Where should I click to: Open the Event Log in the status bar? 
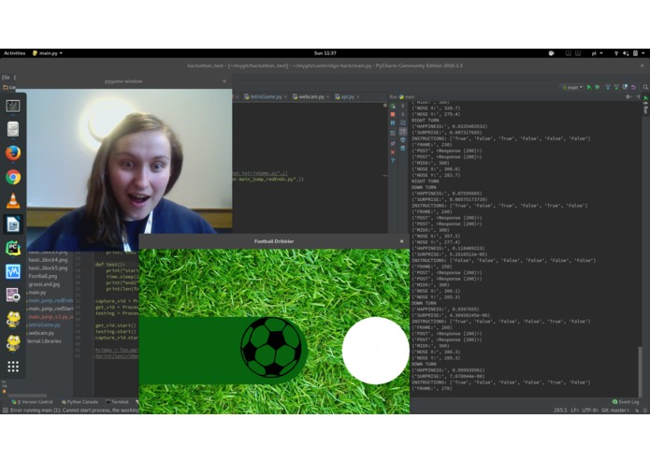pyautogui.click(x=626, y=402)
